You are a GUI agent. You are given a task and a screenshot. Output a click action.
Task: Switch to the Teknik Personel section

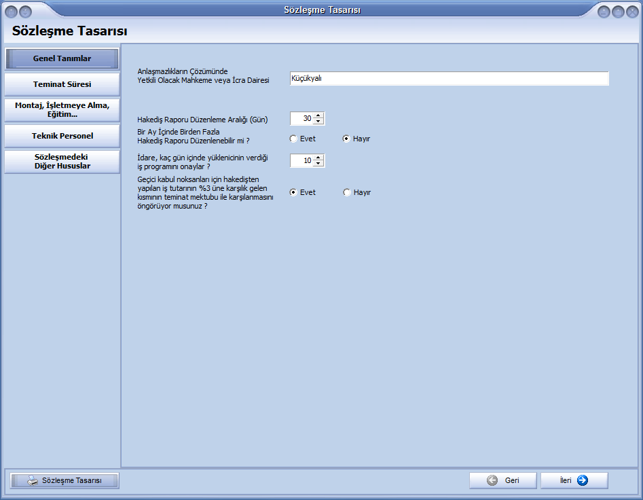[x=62, y=136]
